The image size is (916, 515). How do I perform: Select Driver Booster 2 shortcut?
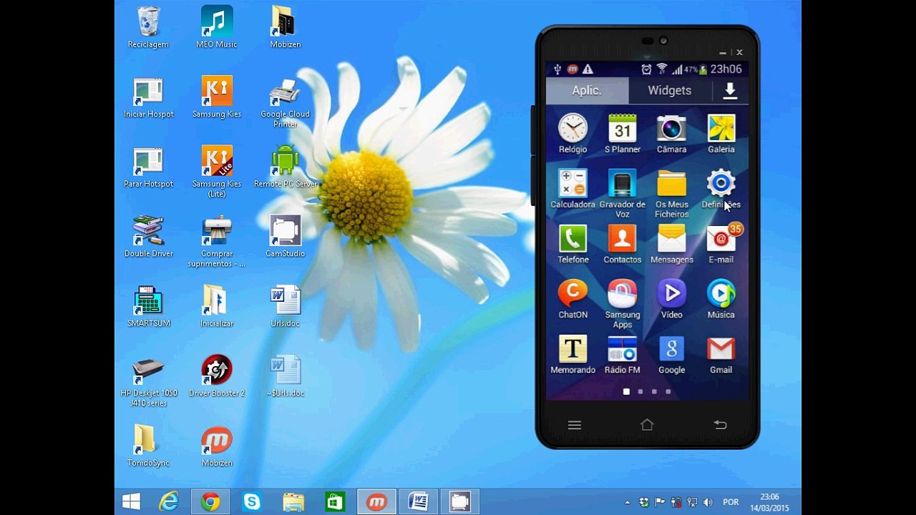(217, 376)
